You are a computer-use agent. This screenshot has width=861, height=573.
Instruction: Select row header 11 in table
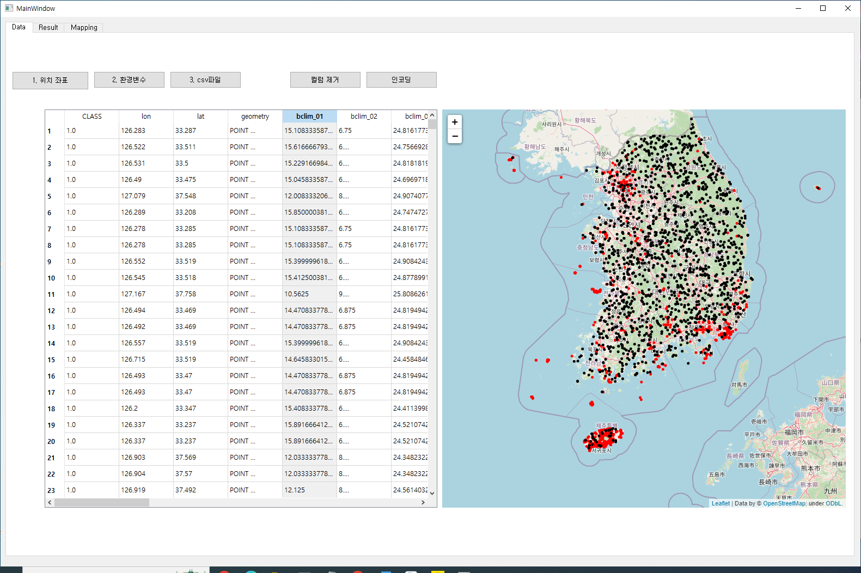(55, 294)
